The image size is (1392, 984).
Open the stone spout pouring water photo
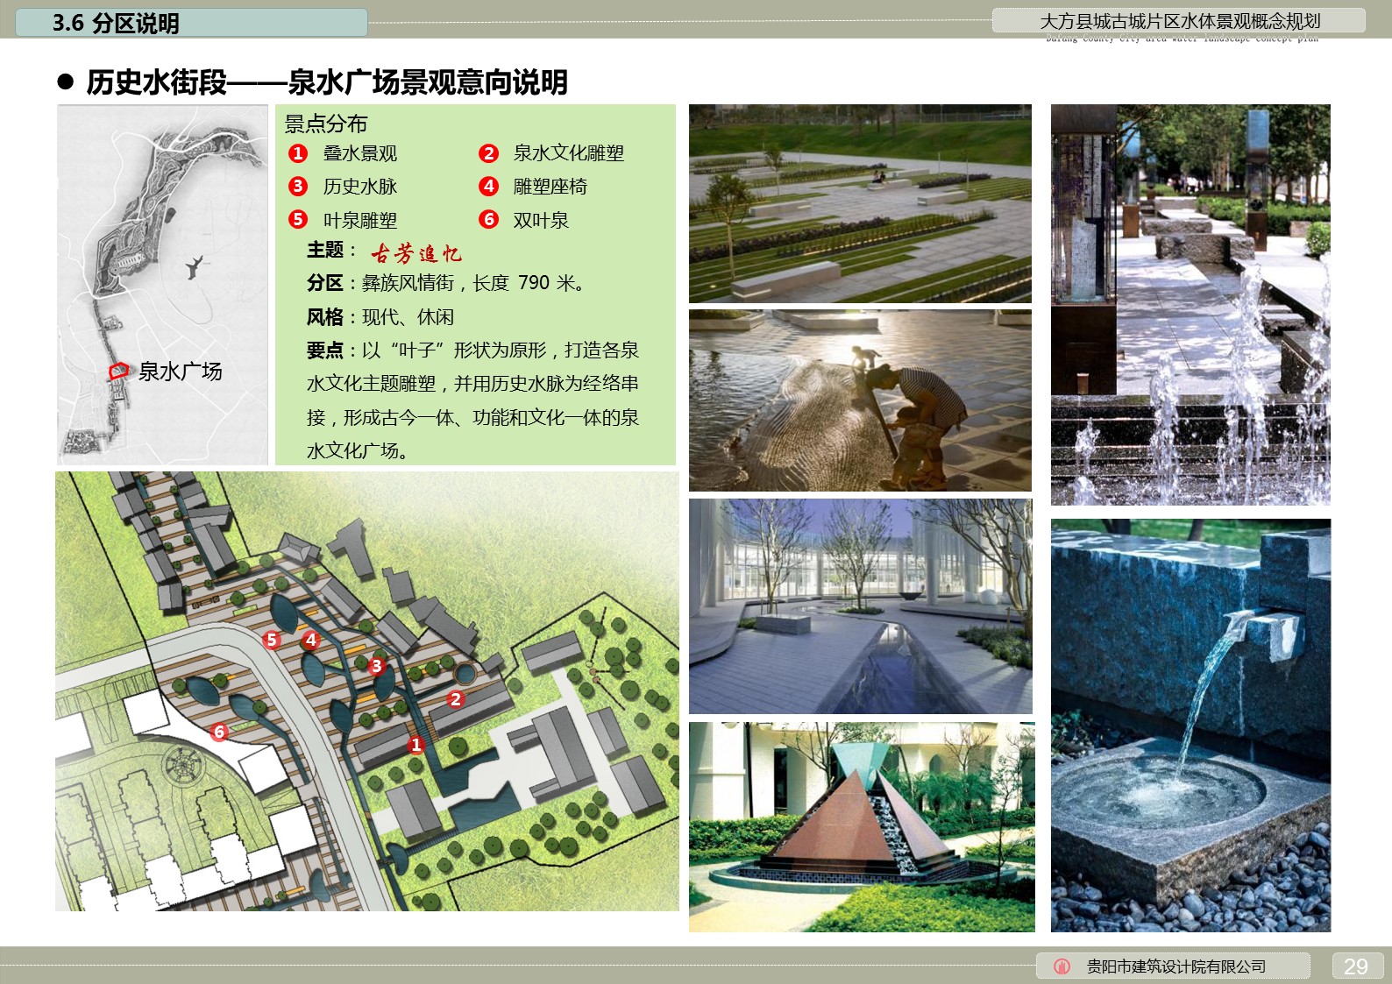pos(1190,725)
